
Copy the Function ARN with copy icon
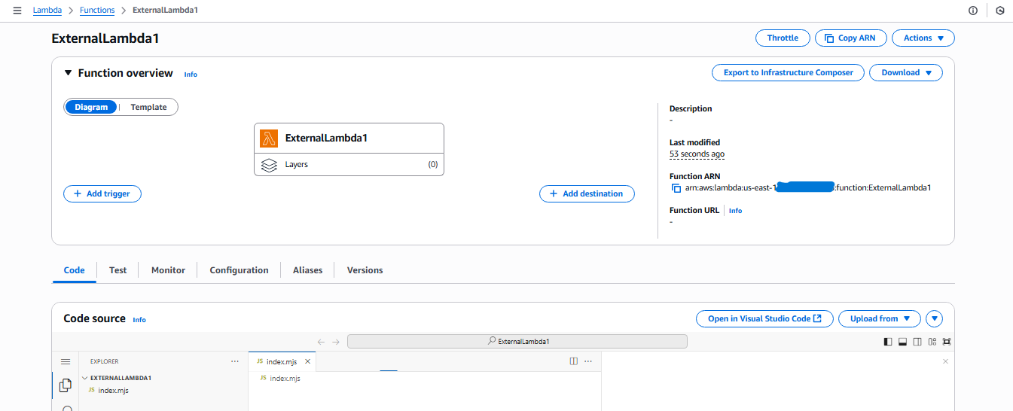click(x=676, y=187)
